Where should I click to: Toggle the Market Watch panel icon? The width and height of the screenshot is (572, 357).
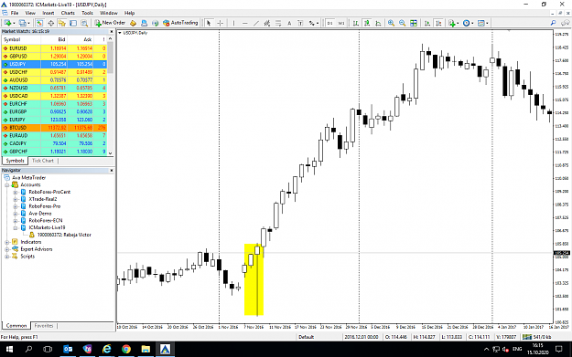click(39, 23)
